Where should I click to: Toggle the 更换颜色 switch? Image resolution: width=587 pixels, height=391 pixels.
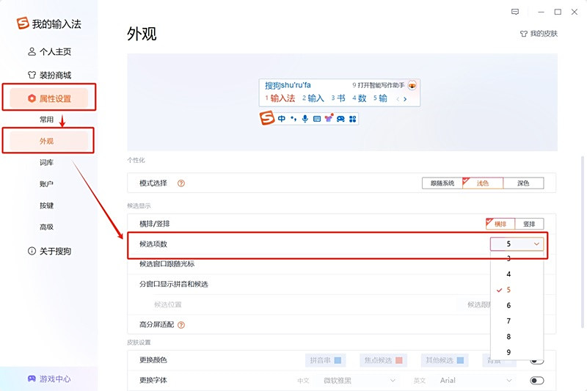click(x=537, y=361)
